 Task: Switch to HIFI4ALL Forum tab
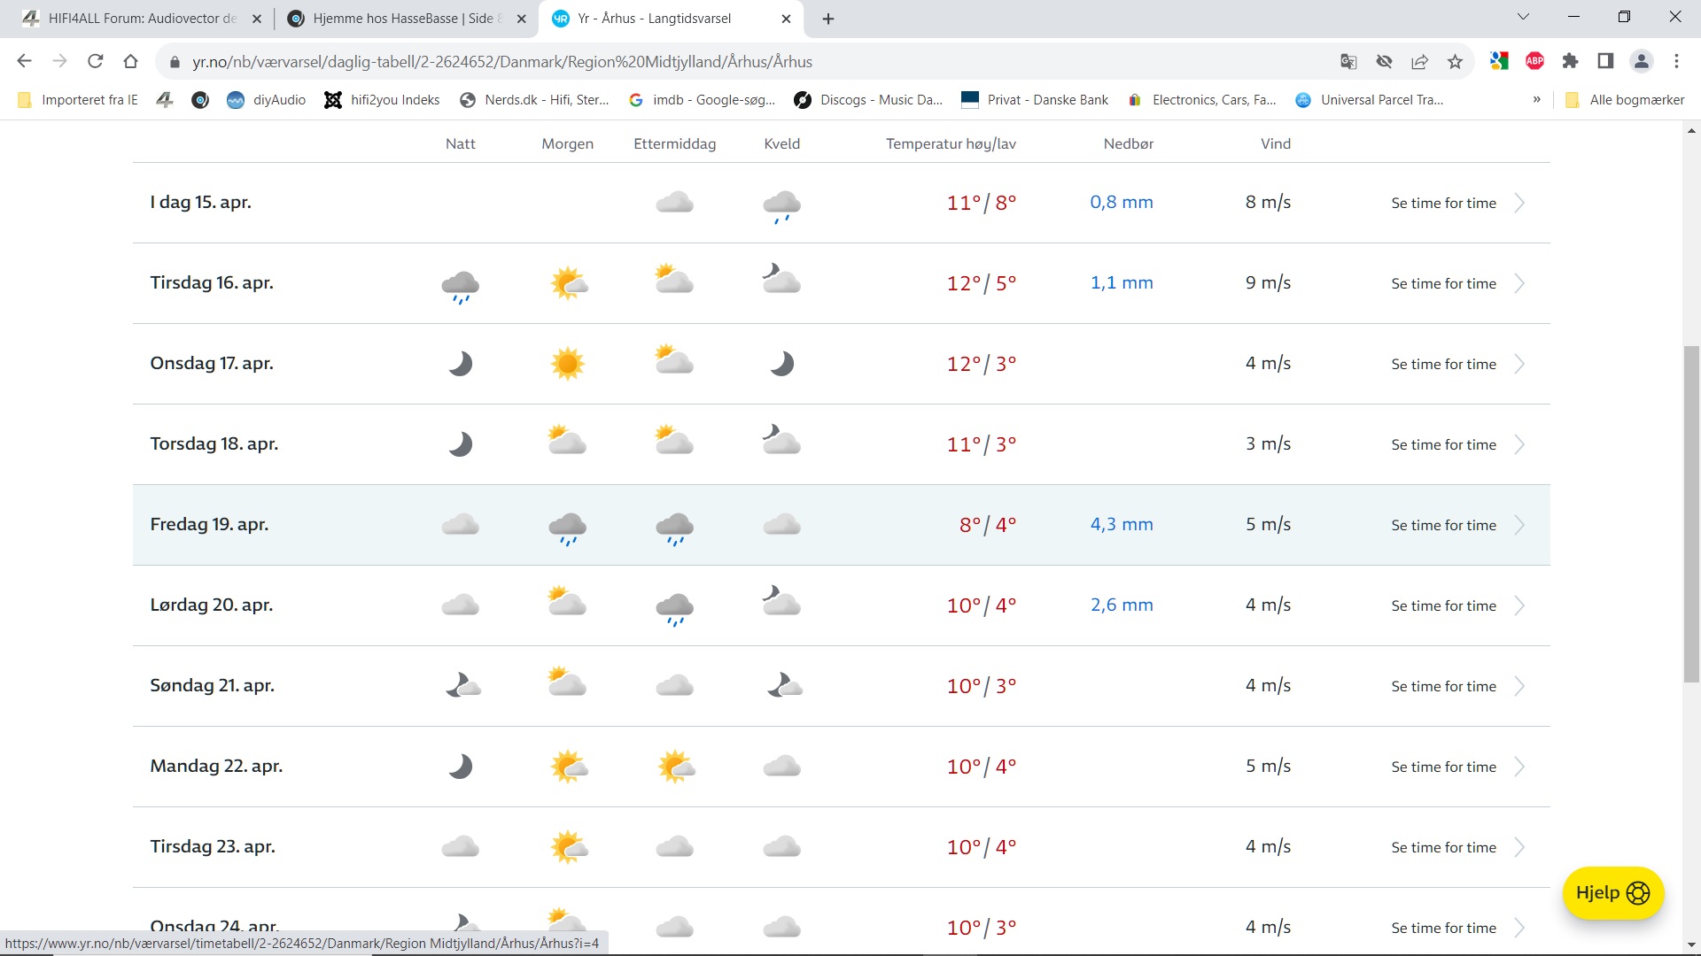[142, 19]
